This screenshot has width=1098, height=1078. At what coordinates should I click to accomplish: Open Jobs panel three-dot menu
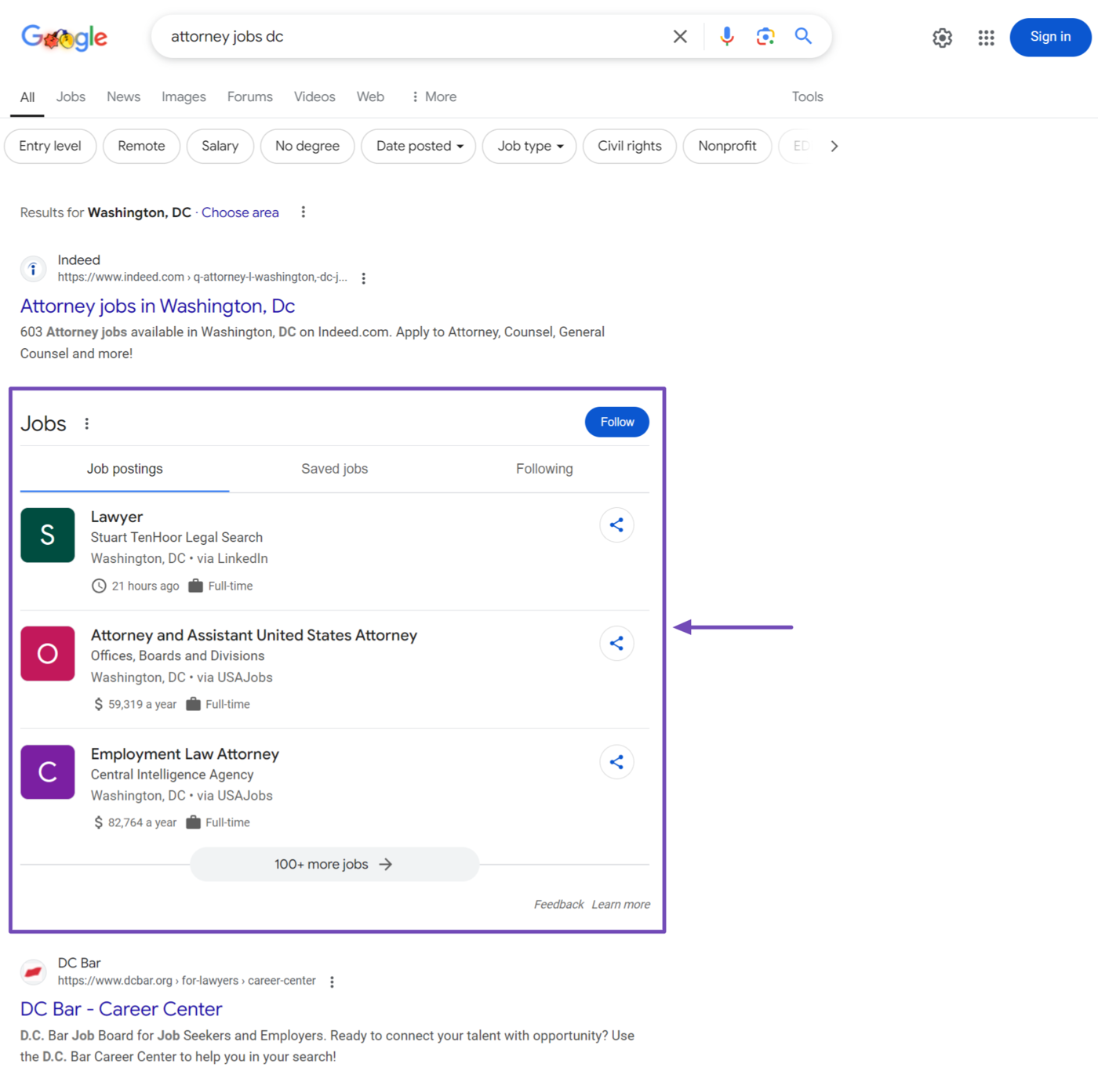pyautogui.click(x=86, y=423)
